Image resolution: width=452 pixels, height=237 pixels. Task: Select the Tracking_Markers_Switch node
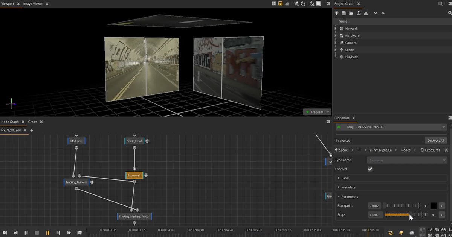click(134, 216)
